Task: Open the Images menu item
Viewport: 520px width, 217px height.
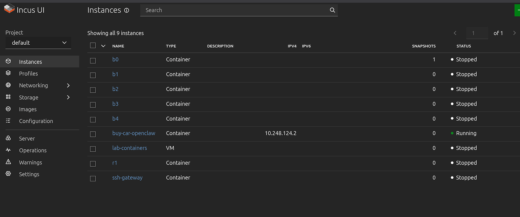Action: coord(28,109)
